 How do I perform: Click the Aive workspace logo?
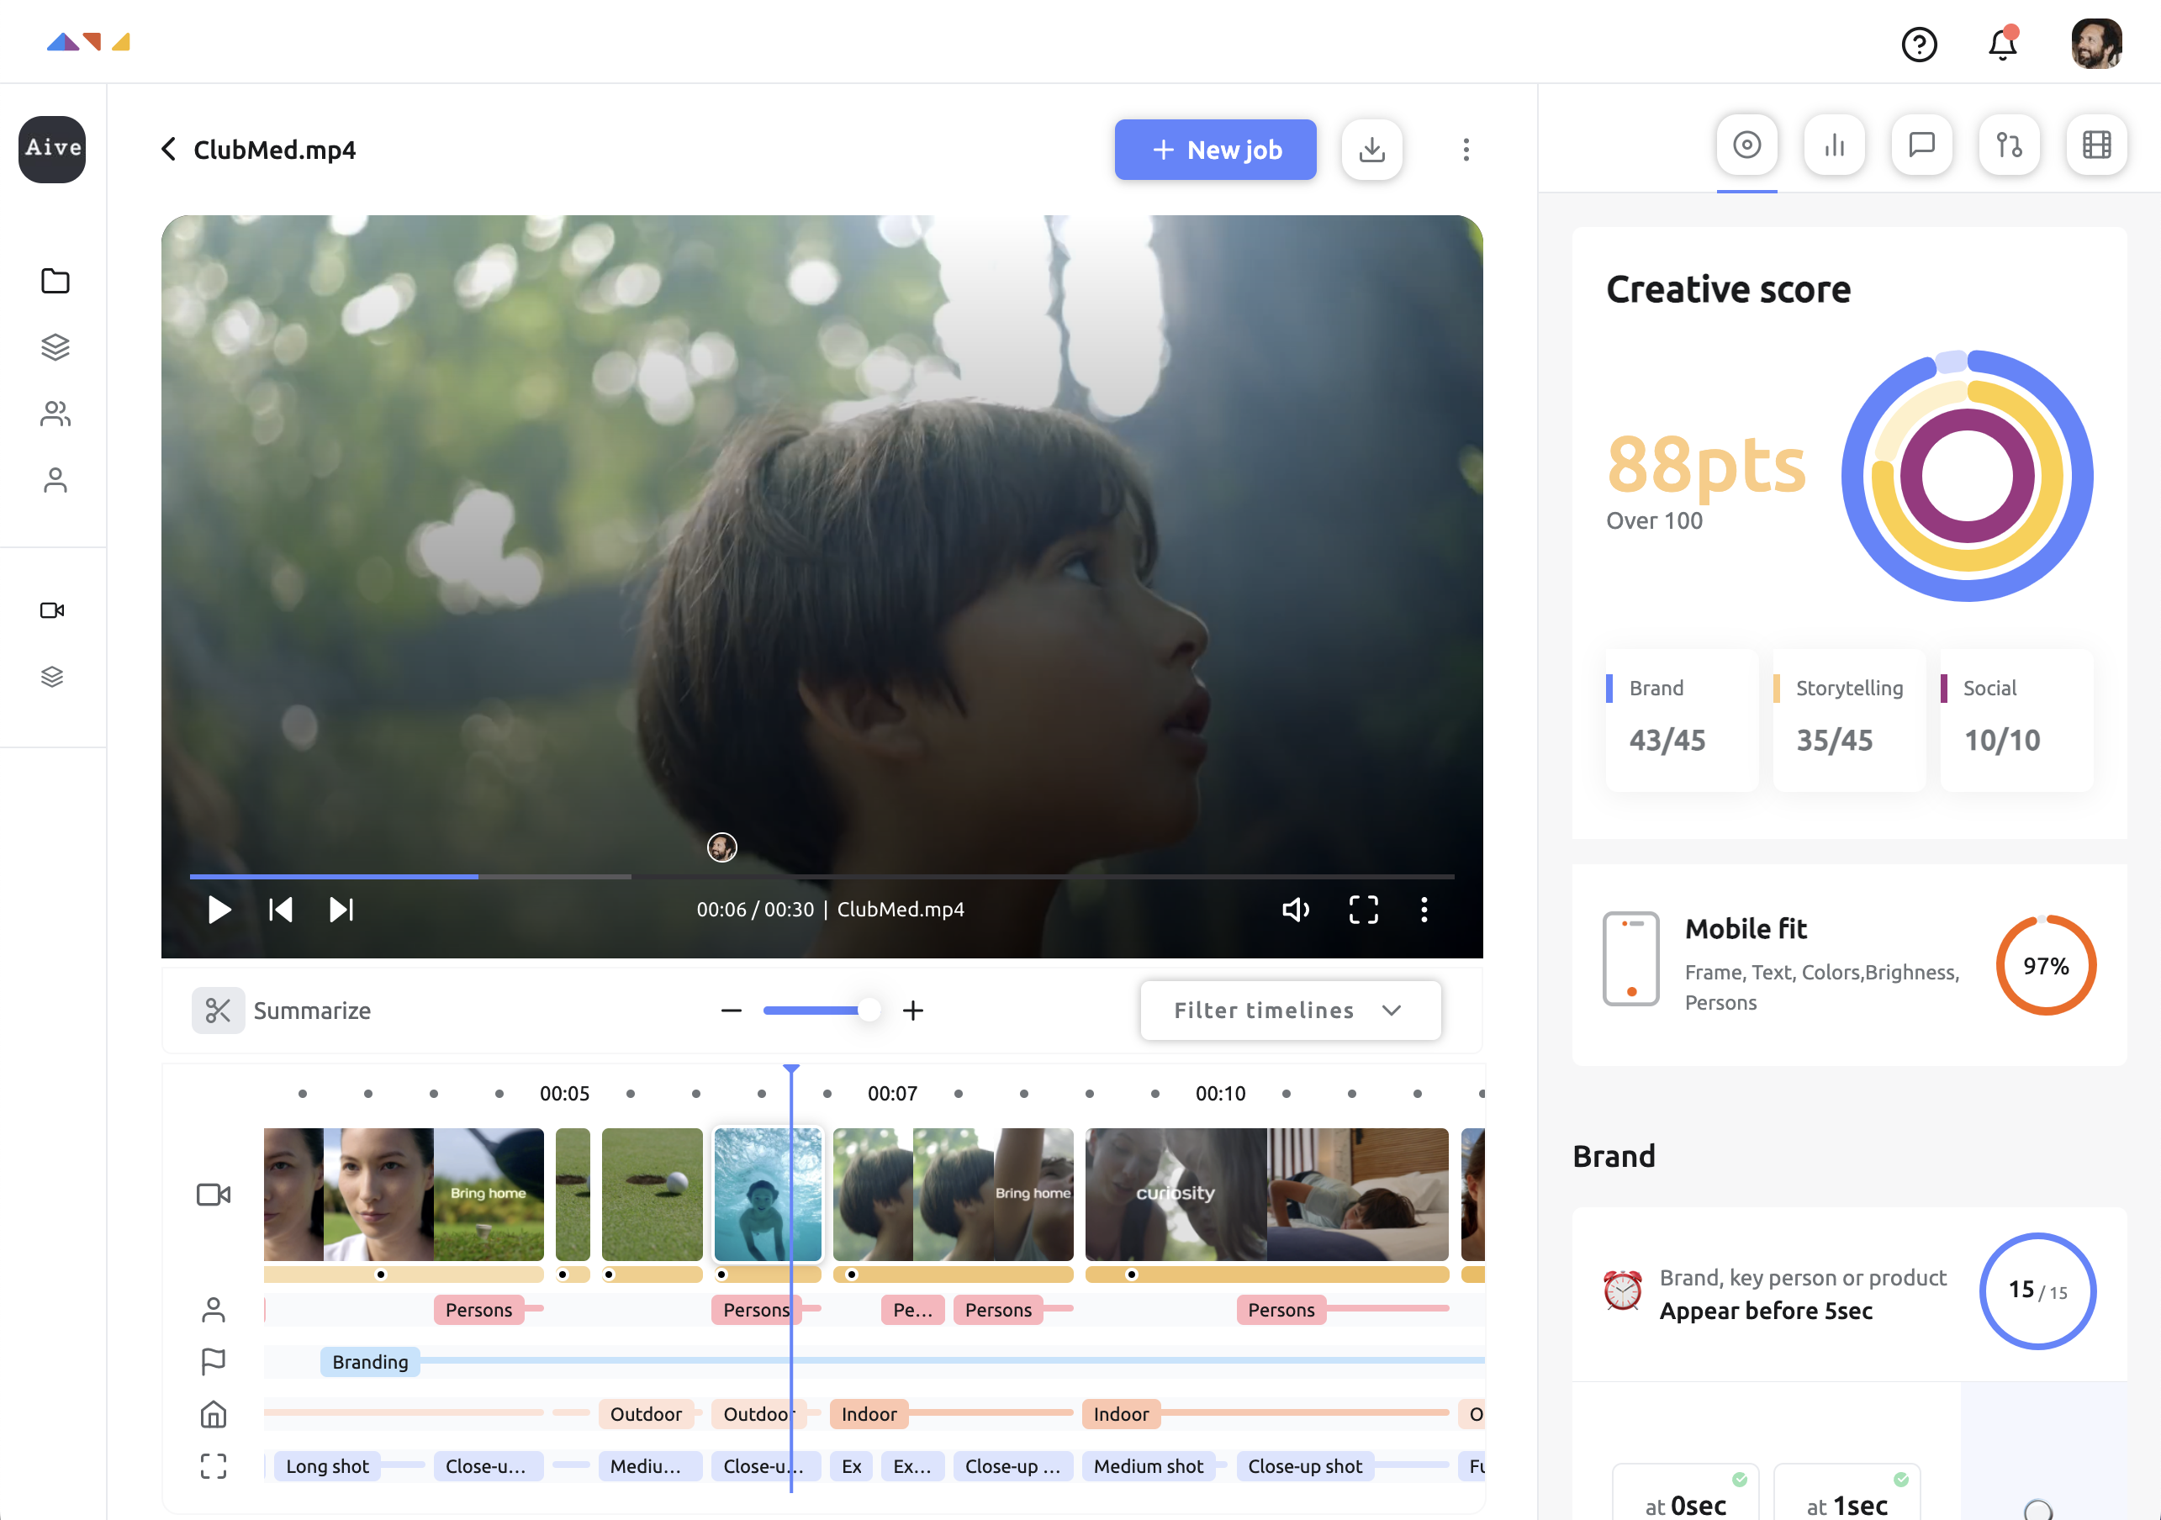[53, 149]
